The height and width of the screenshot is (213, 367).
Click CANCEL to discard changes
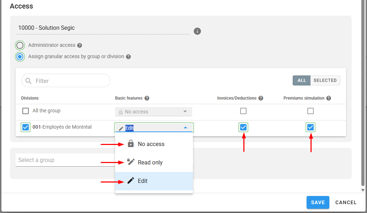(346, 202)
